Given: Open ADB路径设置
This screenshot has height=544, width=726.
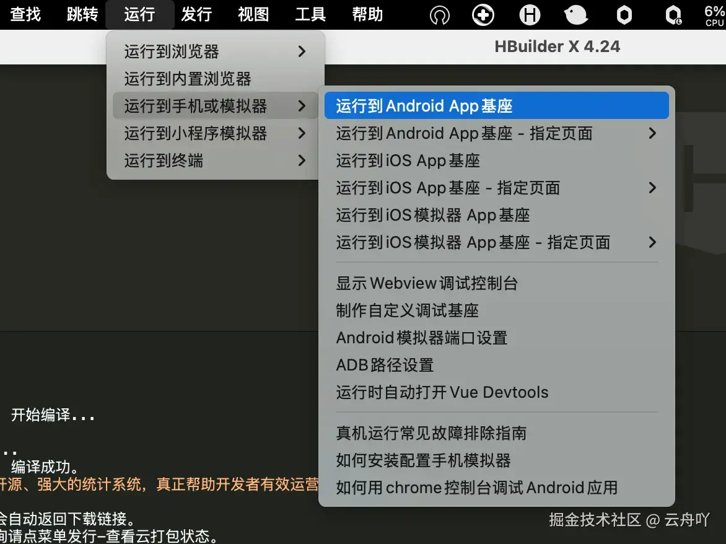Looking at the screenshot, I should (496, 366).
